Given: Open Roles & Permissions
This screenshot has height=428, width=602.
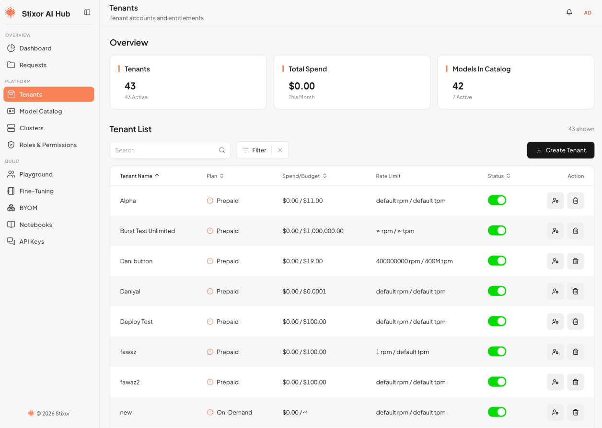Looking at the screenshot, I should click(48, 145).
